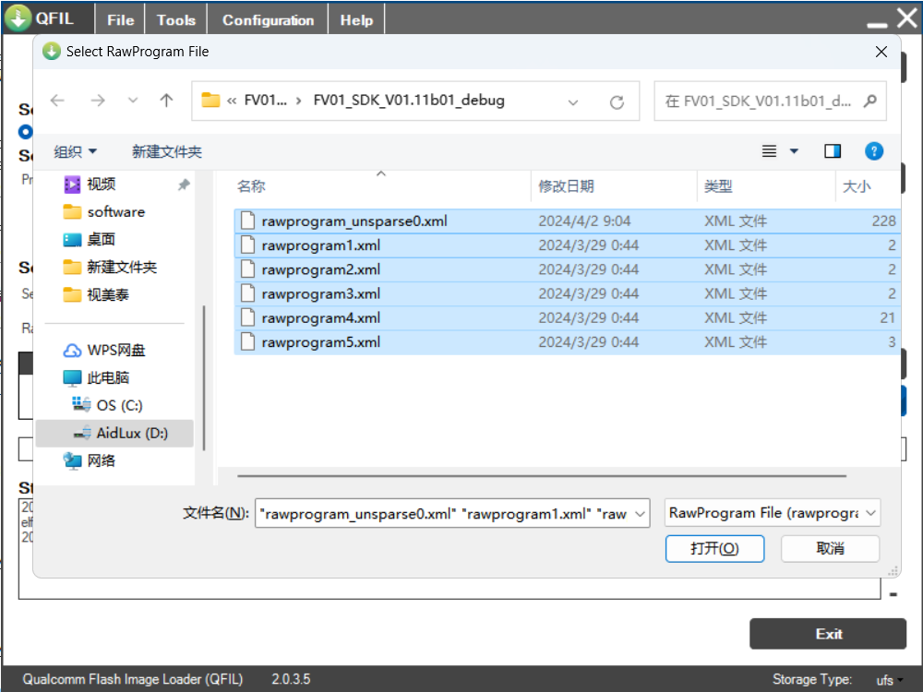Go forward with the right arrow
The image size is (923, 692).
[97, 101]
